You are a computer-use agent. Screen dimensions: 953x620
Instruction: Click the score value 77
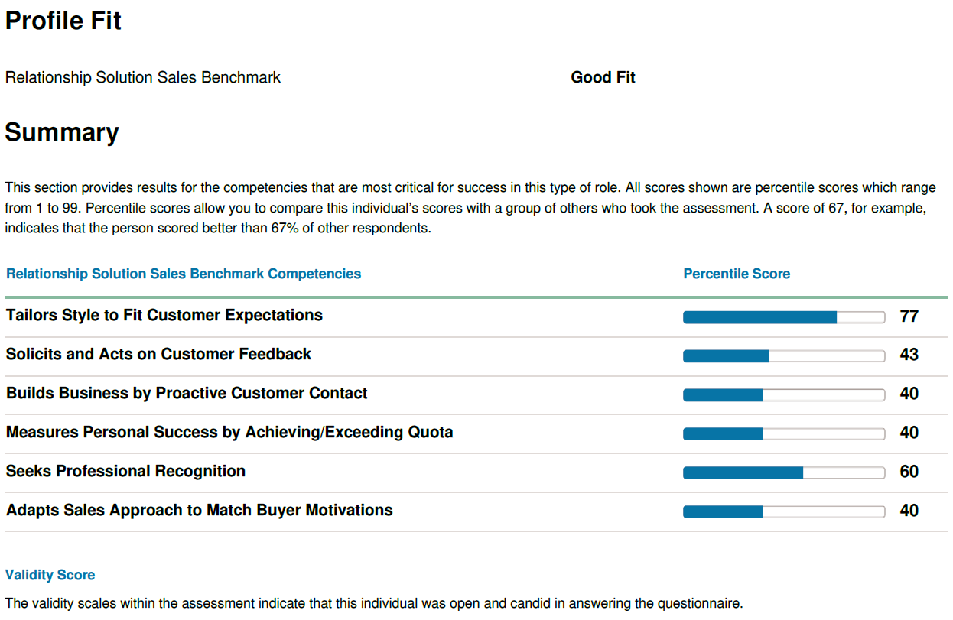coord(909,316)
